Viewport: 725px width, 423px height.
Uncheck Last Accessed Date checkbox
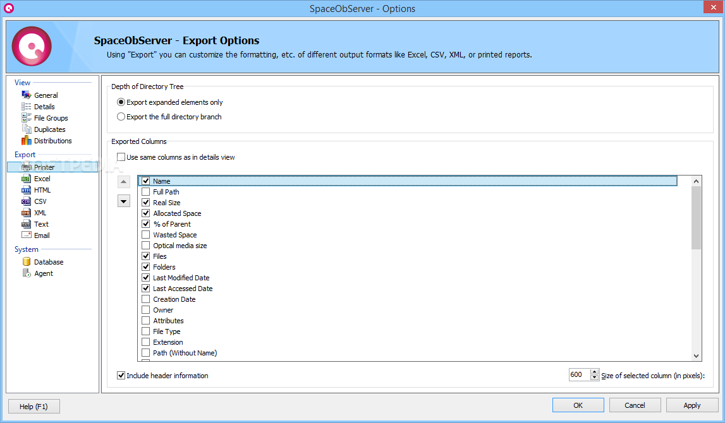click(145, 288)
